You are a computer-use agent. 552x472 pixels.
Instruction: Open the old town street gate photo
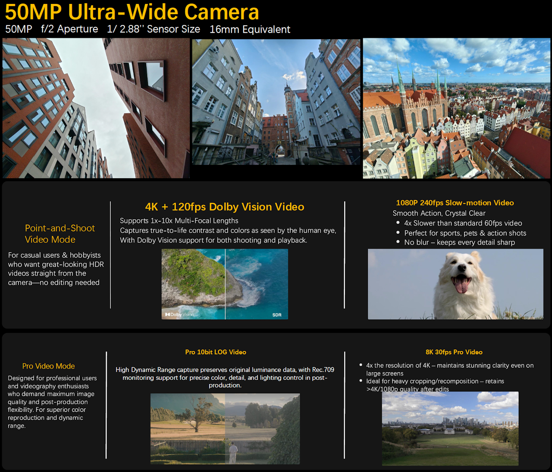tap(276, 102)
